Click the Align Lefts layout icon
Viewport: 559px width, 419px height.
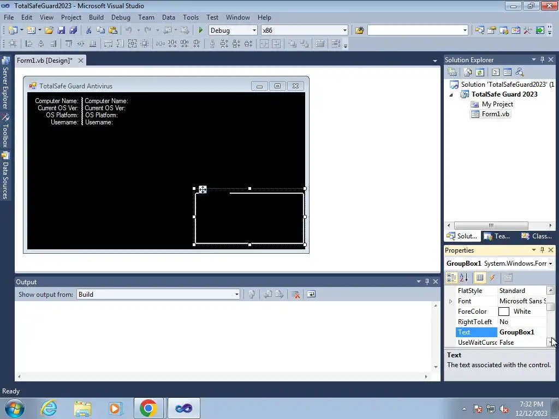(x=29, y=44)
